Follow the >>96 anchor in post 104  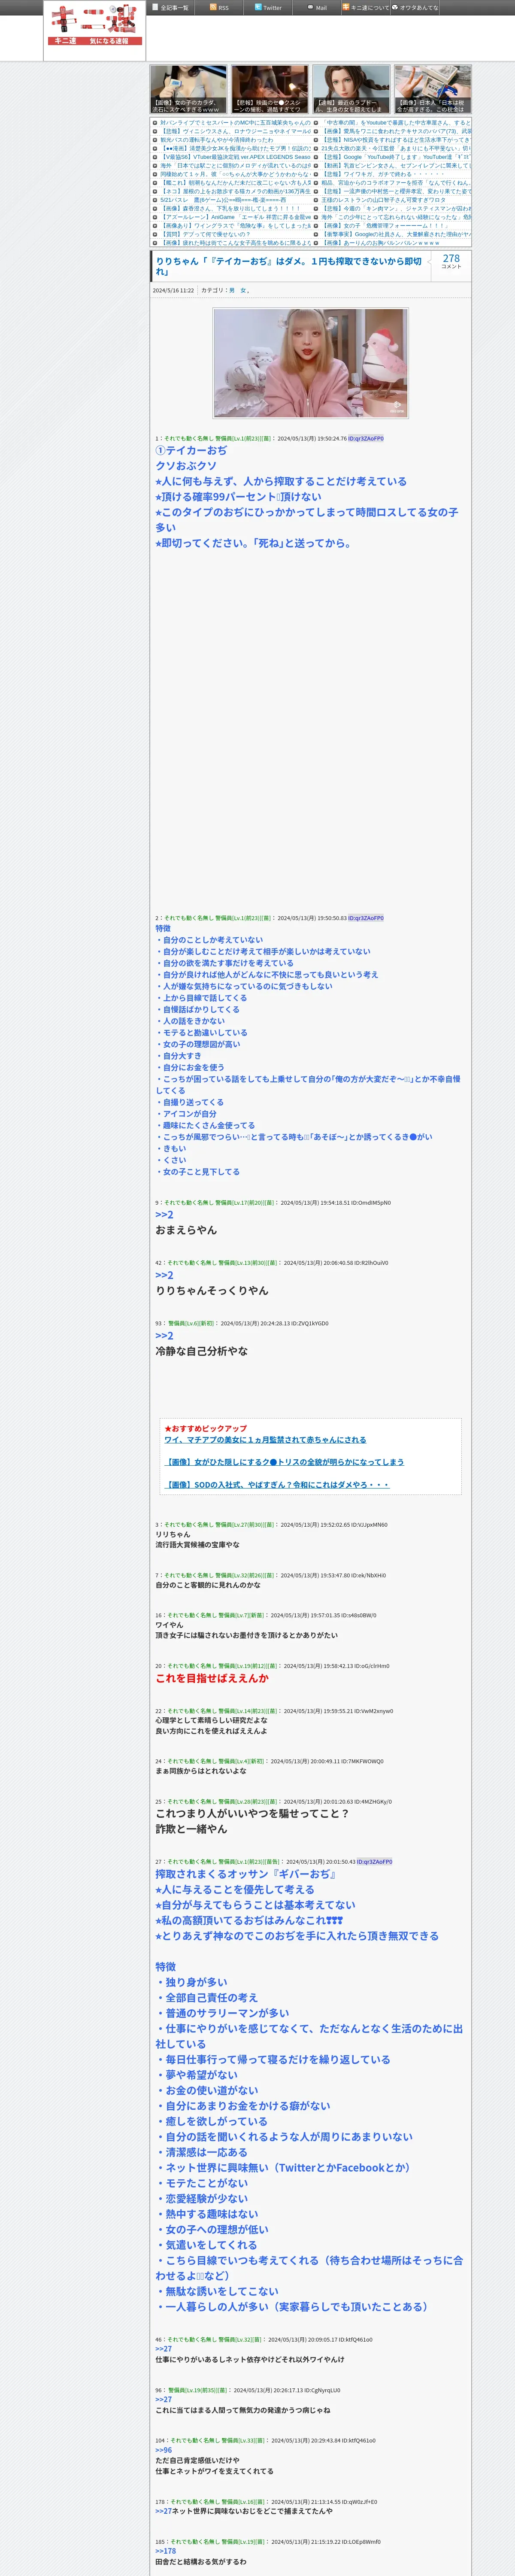point(163,2450)
